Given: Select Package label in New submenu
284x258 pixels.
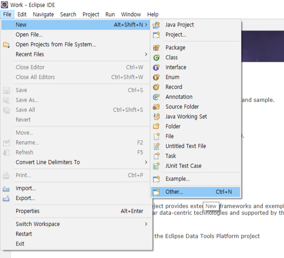Looking at the screenshot, I should [175, 48].
